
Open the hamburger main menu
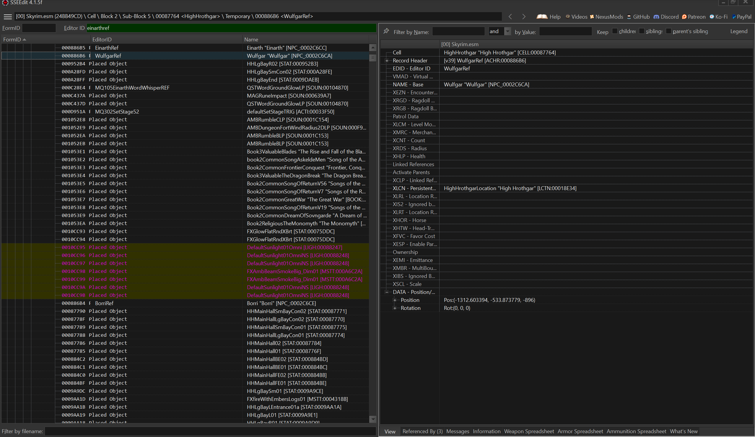tap(8, 17)
